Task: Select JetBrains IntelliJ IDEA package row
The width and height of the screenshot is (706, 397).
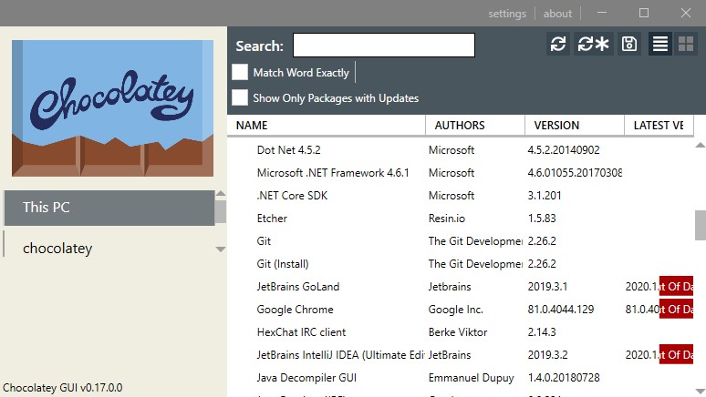Action: 461,355
